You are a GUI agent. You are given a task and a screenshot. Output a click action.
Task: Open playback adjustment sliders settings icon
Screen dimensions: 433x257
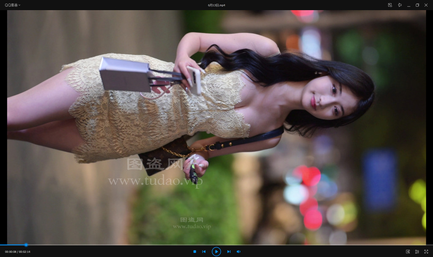coord(417,252)
